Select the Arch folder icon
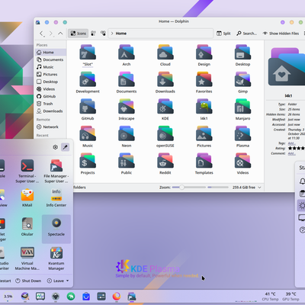305x305 pixels. 127,52
